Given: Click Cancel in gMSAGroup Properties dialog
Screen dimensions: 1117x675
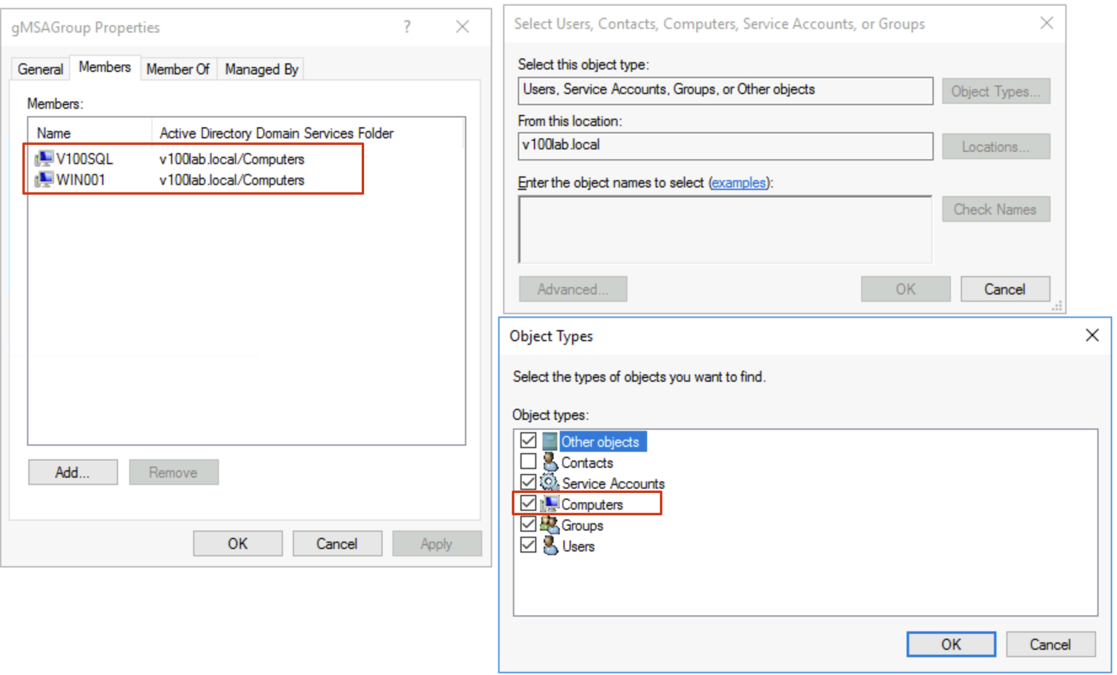Looking at the screenshot, I should (337, 543).
